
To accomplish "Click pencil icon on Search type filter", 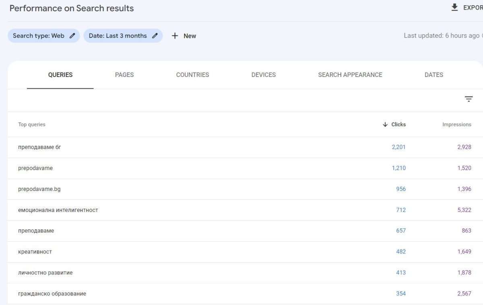I will coord(72,35).
